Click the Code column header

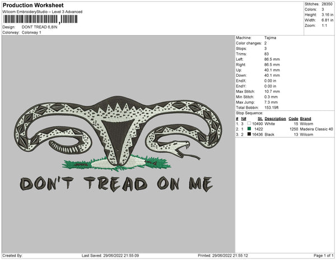pos(293,119)
